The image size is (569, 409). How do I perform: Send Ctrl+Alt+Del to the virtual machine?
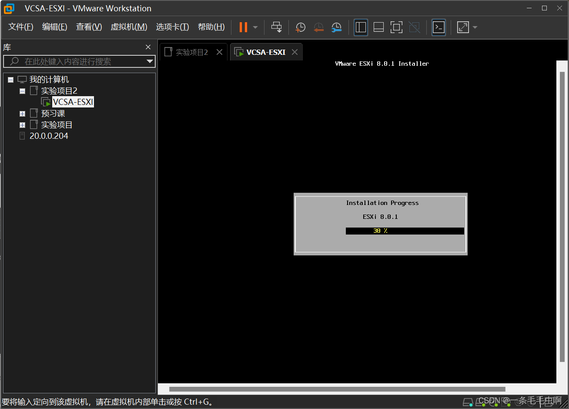276,27
